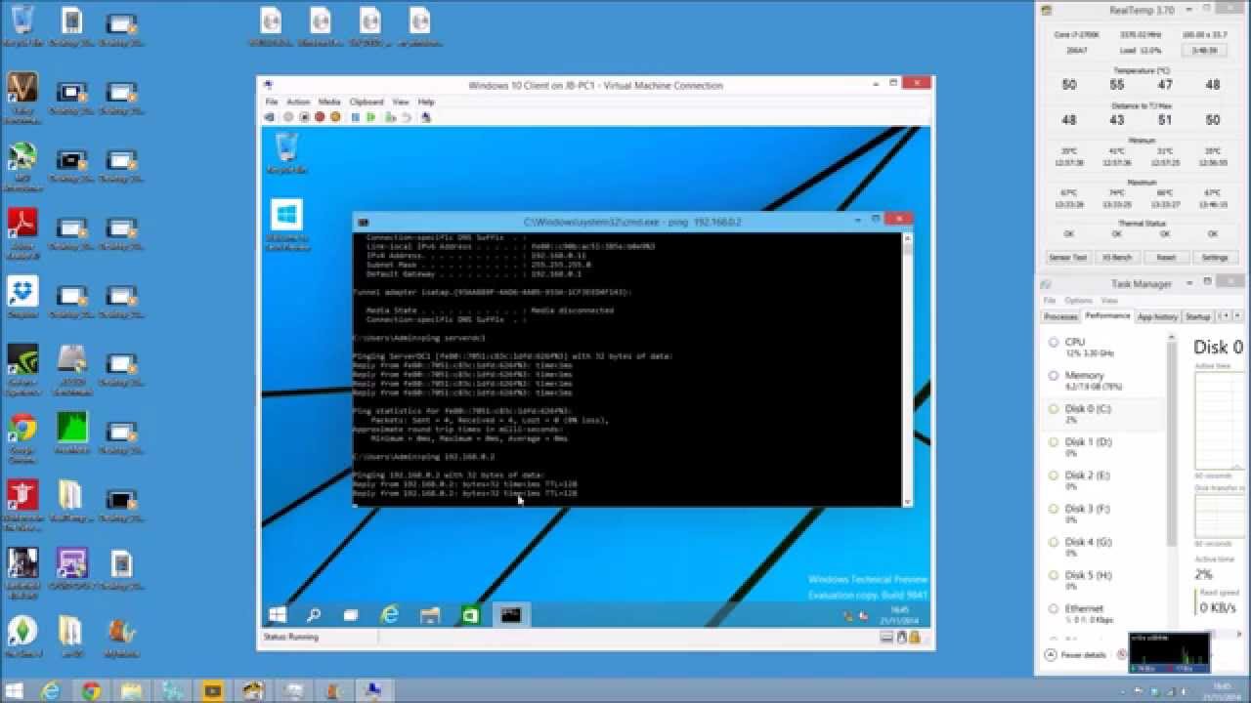The image size is (1251, 703).
Task: Open File Explorer on host taskbar
Action: point(131,691)
